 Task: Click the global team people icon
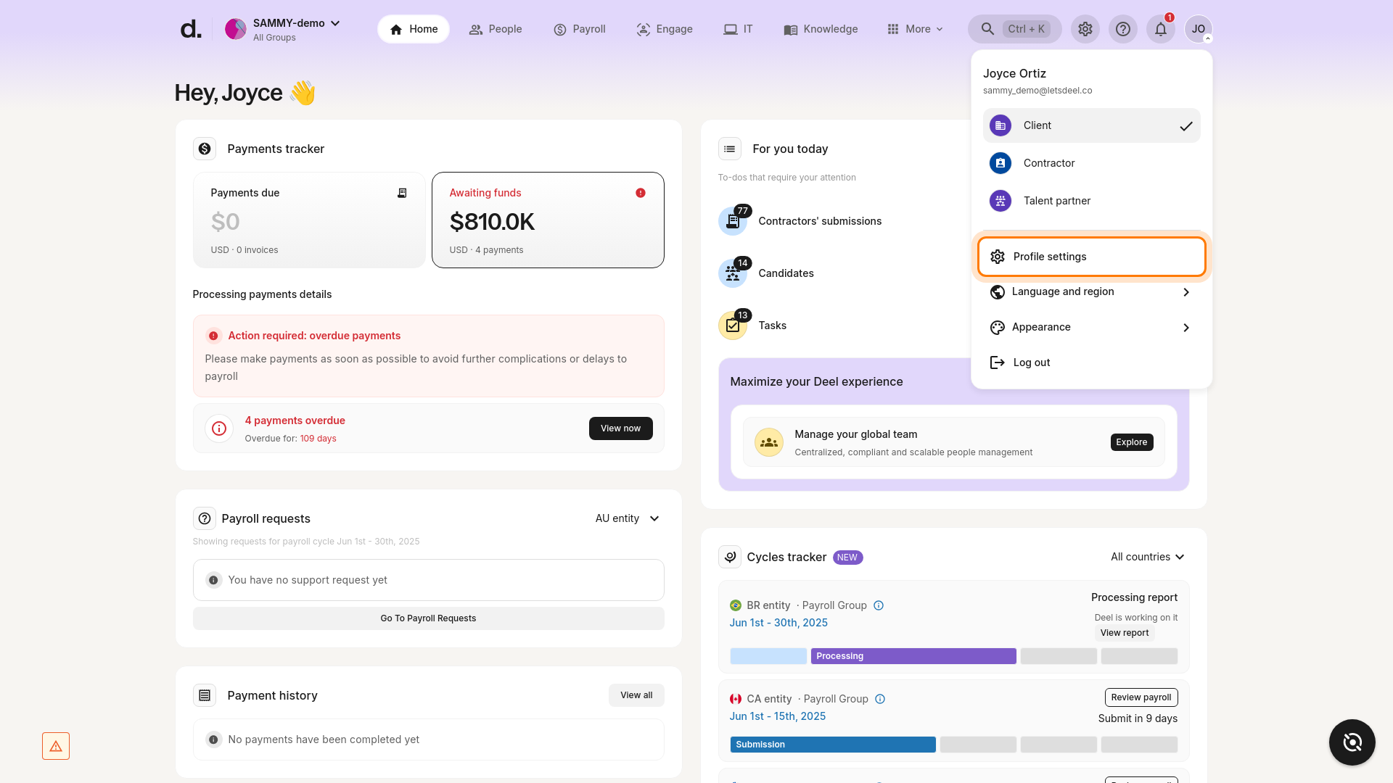(x=769, y=442)
